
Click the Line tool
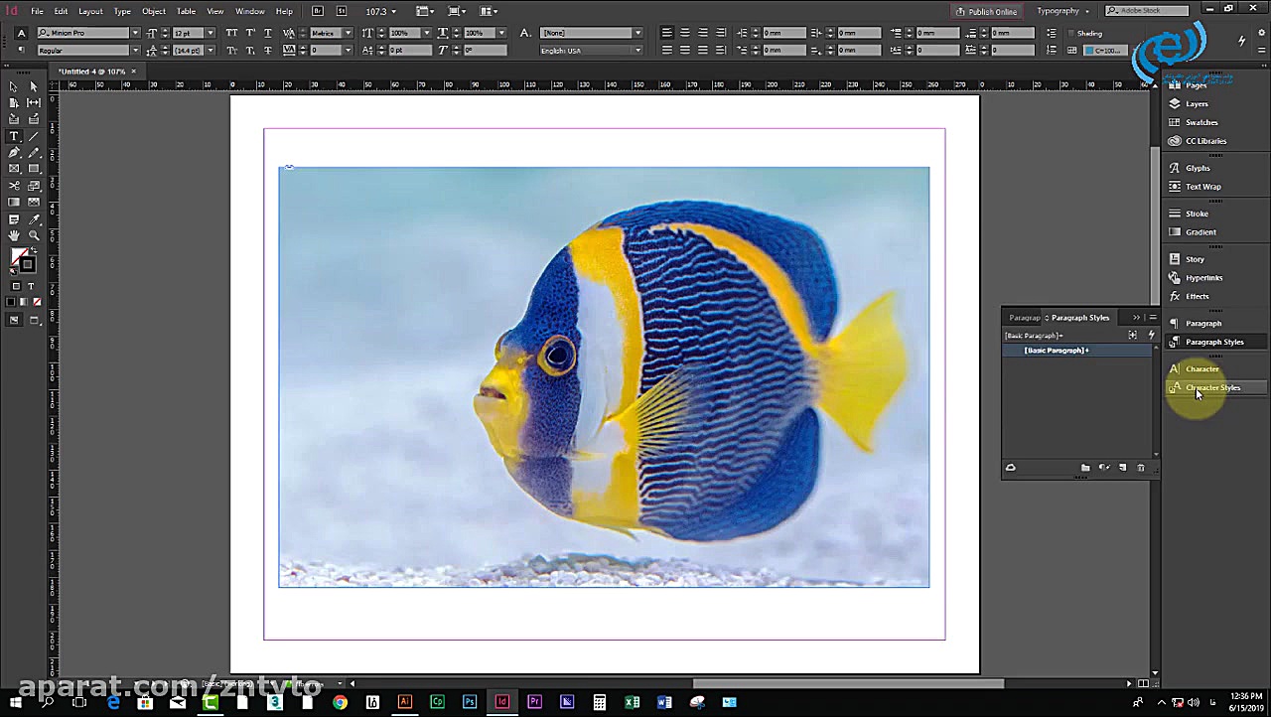click(x=34, y=136)
